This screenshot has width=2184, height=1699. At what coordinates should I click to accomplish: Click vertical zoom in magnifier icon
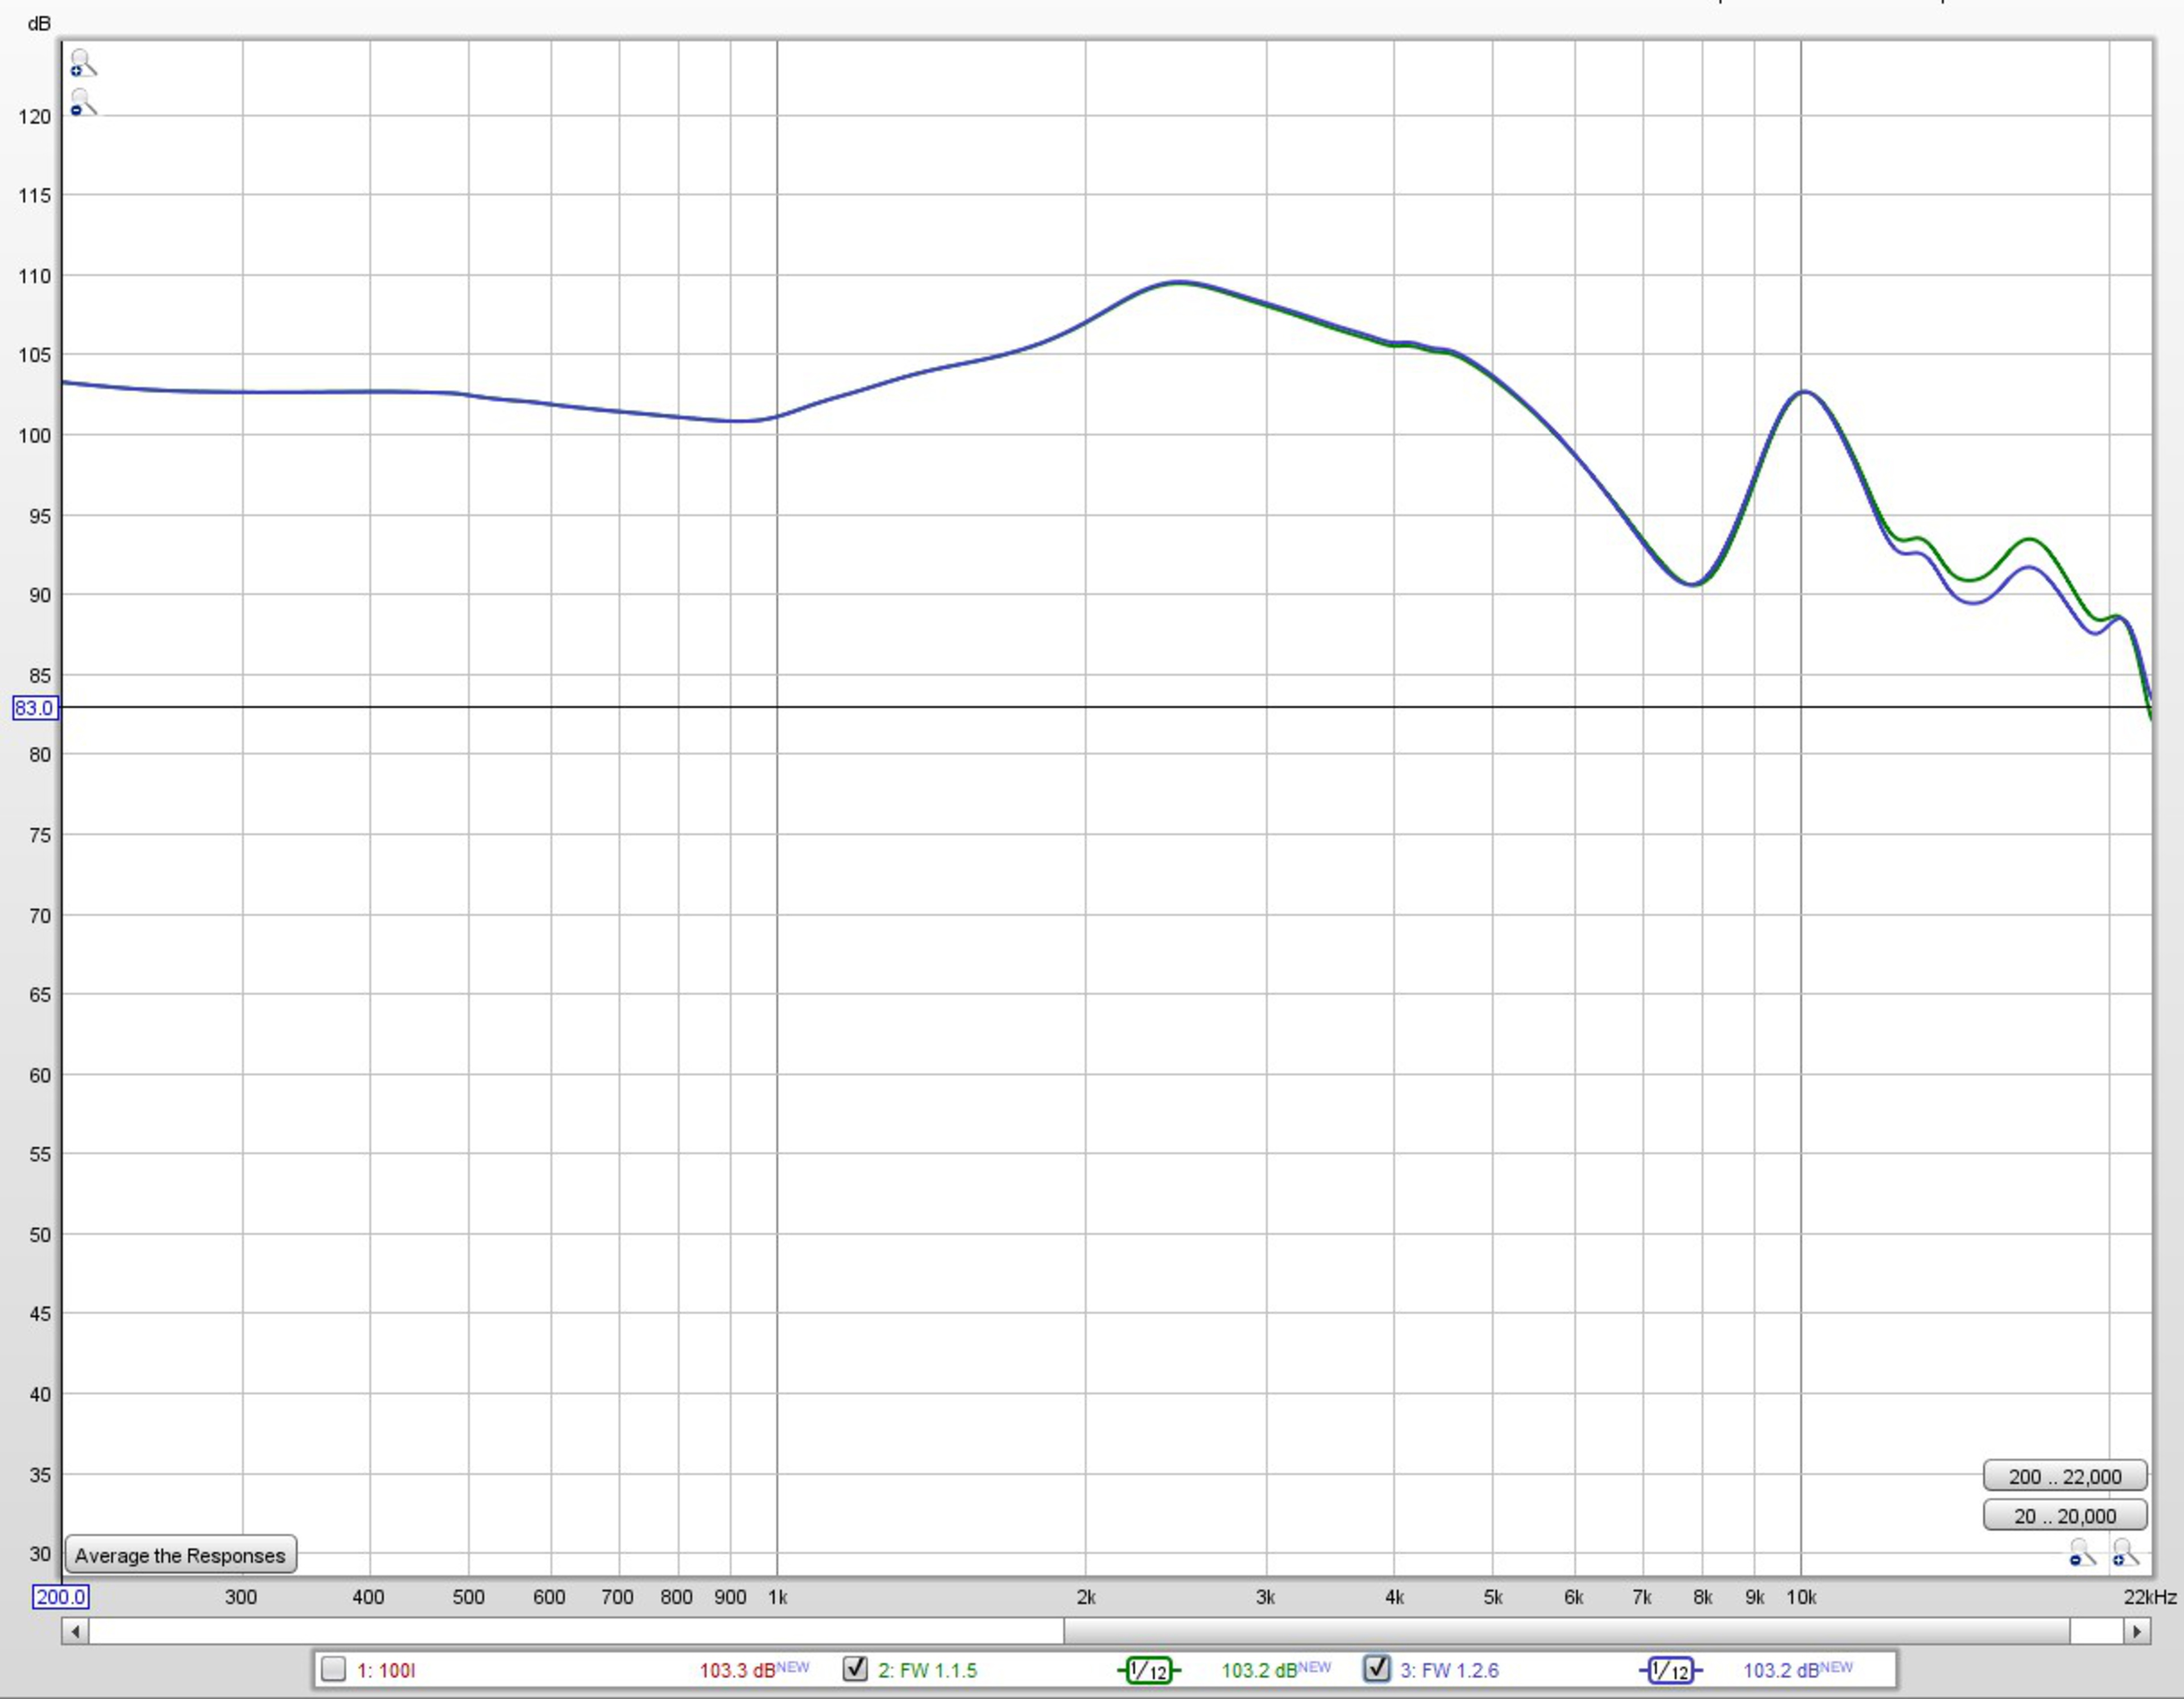pyautogui.click(x=82, y=64)
